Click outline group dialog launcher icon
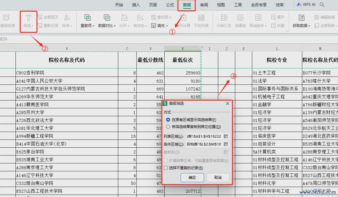Viewport: 338px width, 197px height. tap(287, 31)
